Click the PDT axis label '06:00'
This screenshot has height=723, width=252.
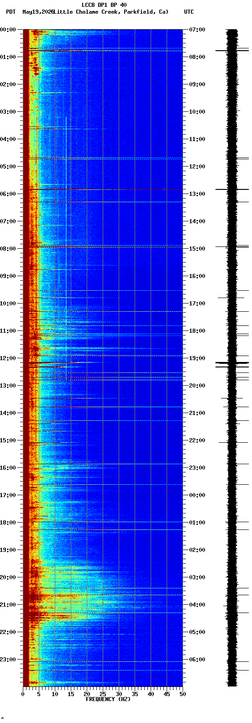[8, 194]
